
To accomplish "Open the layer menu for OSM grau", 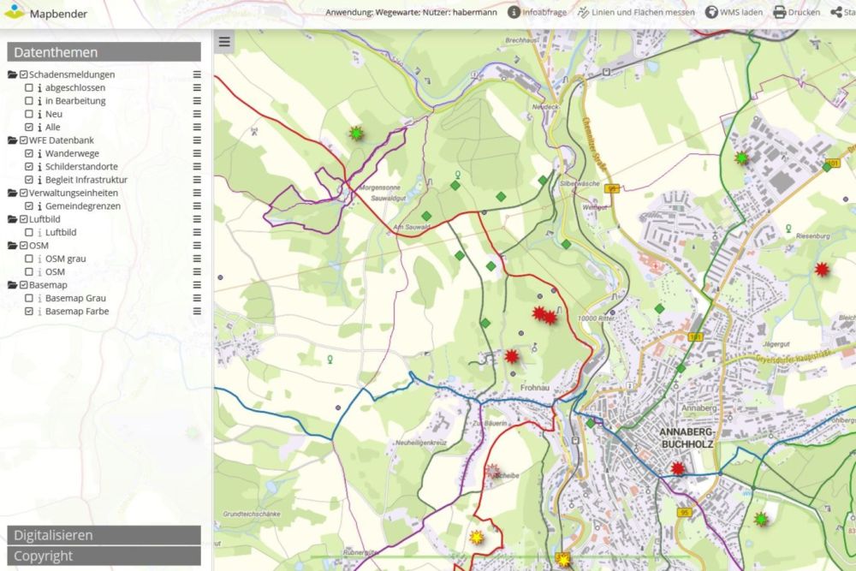I will [197, 259].
